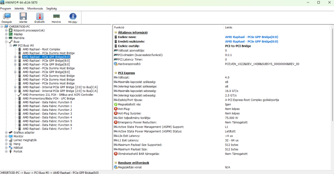Click the plug icon beside Portok

coord(10,151)
